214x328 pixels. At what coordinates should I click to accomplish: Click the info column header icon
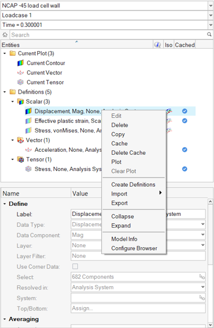point(158,45)
